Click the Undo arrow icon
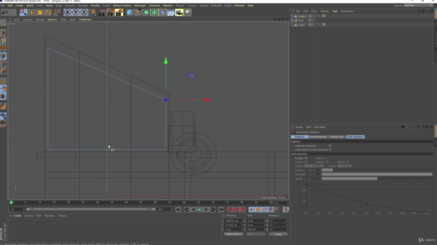The height and width of the screenshot is (245, 437). pos(5,12)
